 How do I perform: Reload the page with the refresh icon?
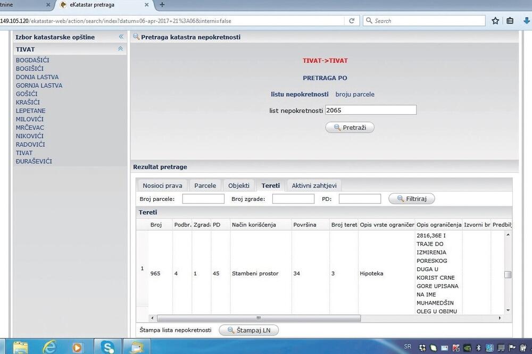pyautogui.click(x=352, y=21)
